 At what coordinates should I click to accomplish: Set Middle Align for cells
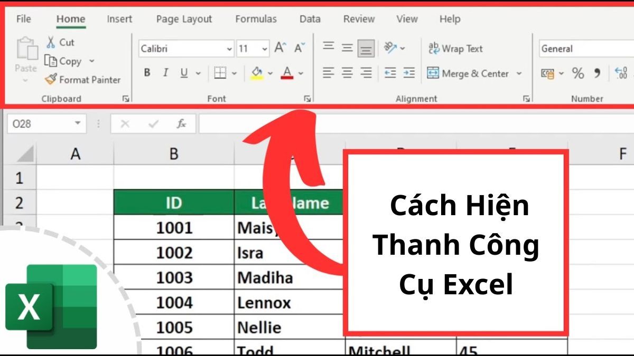pyautogui.click(x=347, y=48)
